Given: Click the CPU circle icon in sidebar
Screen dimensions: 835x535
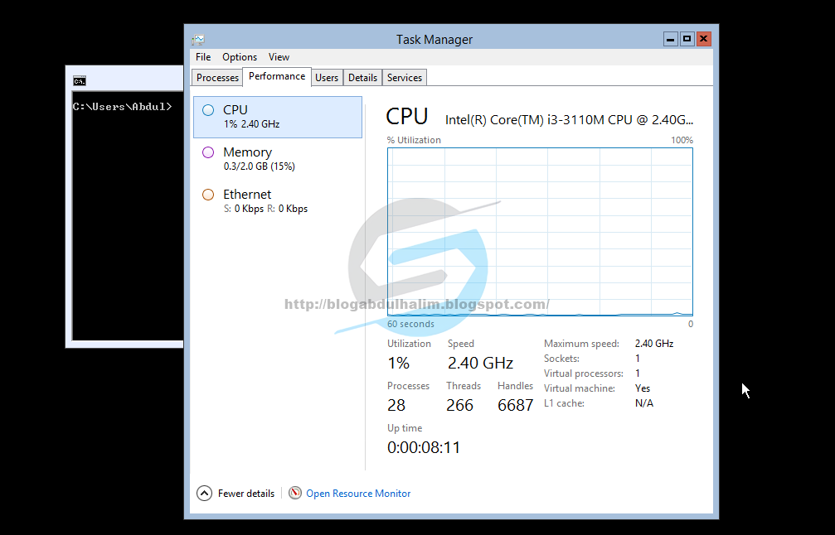Looking at the screenshot, I should point(208,110).
